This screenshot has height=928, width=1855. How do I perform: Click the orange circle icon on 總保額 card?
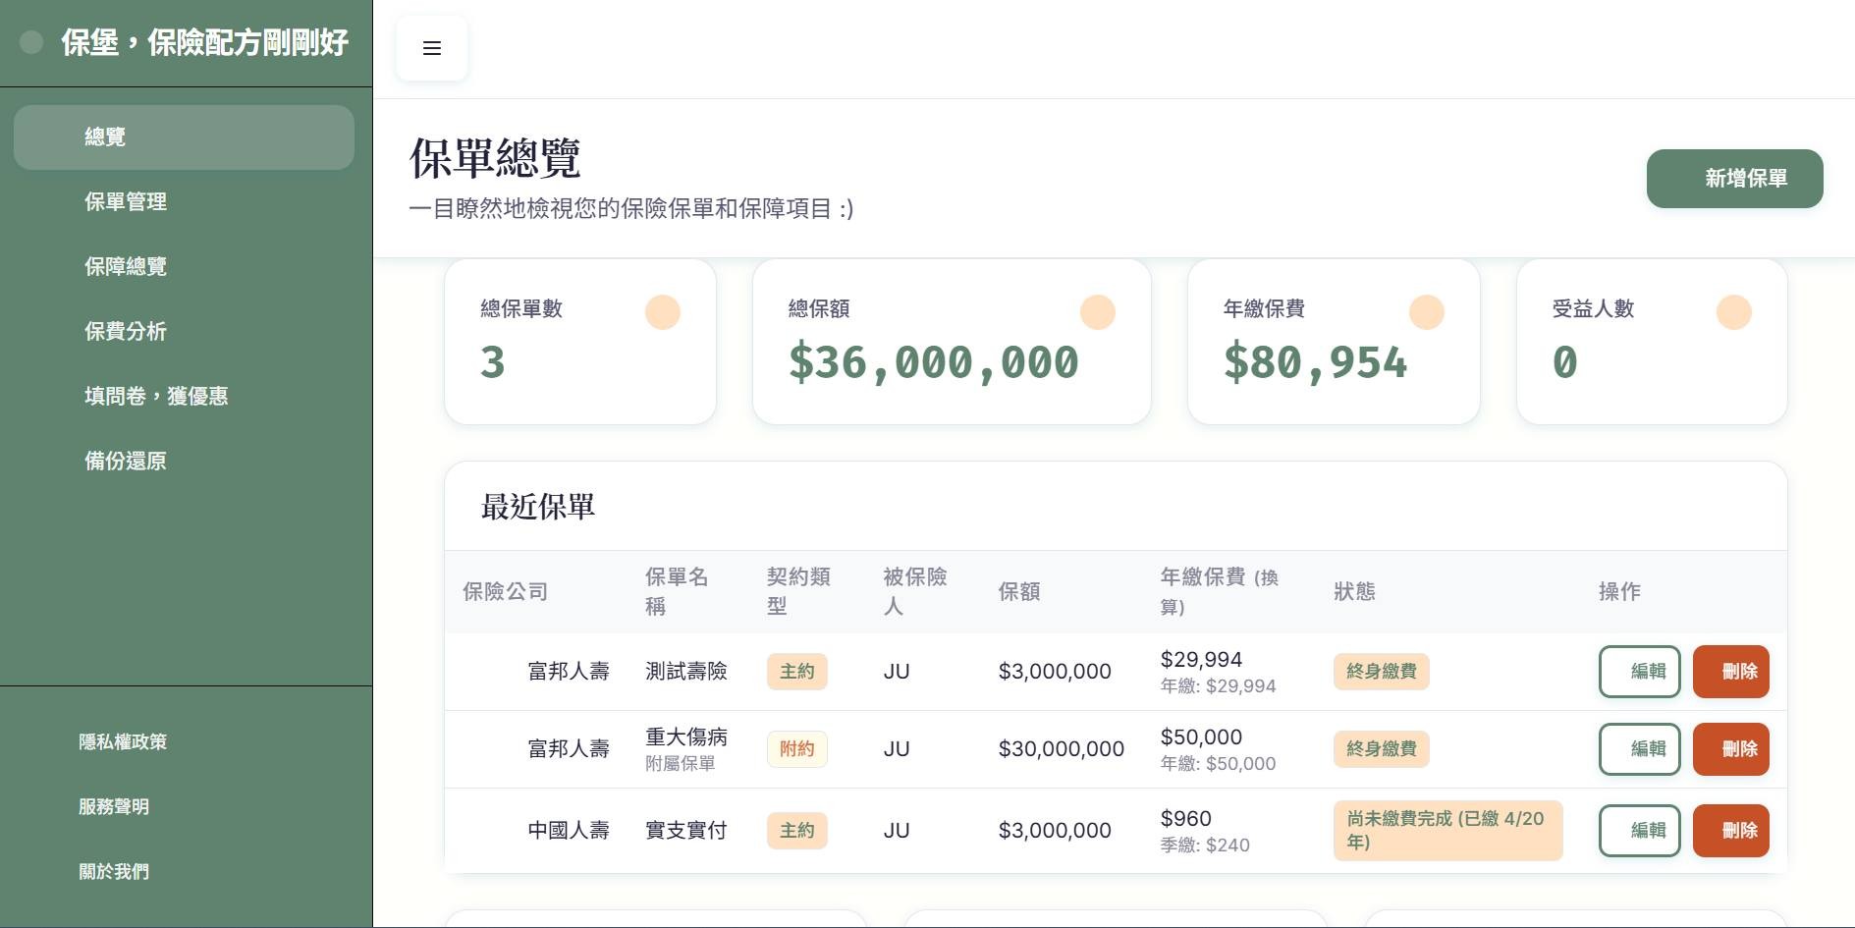point(1097,312)
